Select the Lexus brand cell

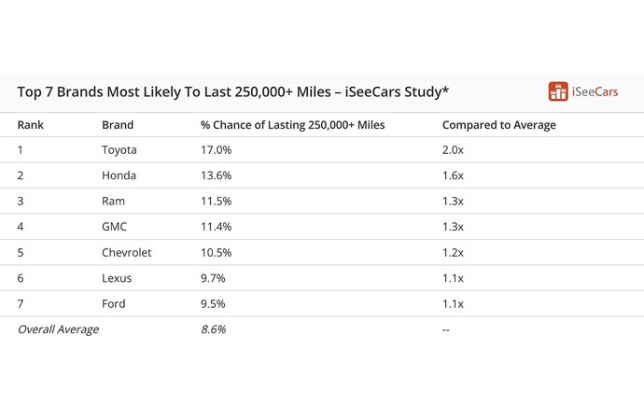click(x=117, y=278)
